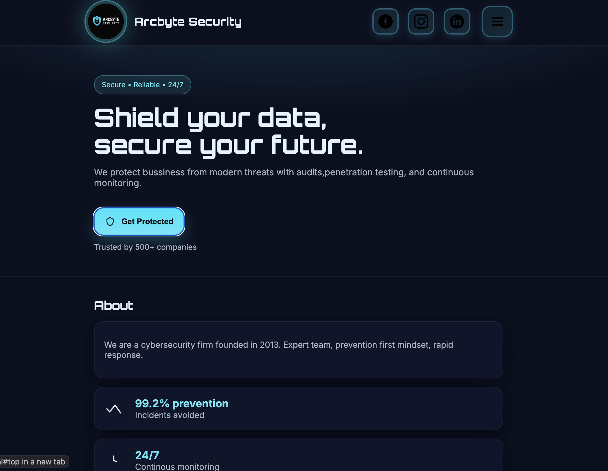Click the 'Incidents avoided' label

click(170, 415)
